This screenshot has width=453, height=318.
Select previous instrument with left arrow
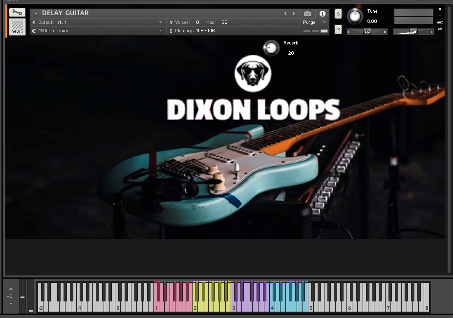[x=285, y=14]
